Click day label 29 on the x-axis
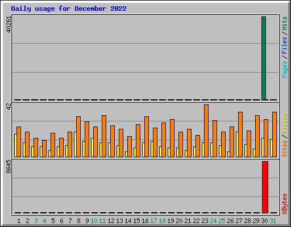The width and height of the screenshot is (291, 227). (x=256, y=221)
